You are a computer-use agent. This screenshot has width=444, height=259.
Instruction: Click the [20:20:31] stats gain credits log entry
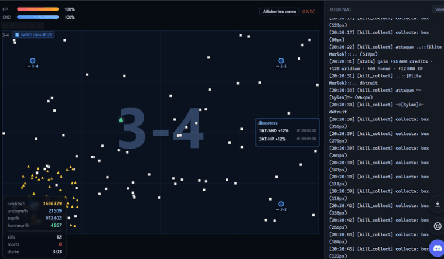pyautogui.click(x=381, y=65)
